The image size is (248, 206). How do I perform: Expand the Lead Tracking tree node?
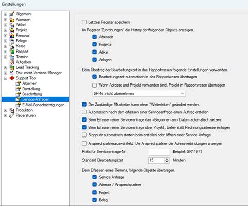(x=6, y=67)
